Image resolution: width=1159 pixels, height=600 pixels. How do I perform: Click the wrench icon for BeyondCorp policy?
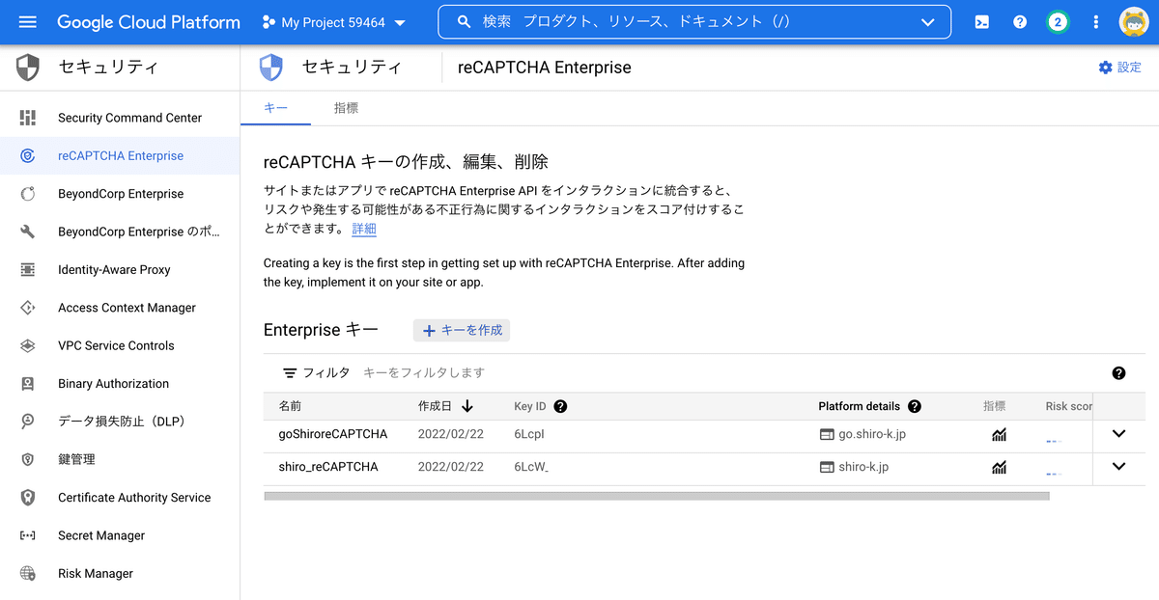tap(28, 232)
